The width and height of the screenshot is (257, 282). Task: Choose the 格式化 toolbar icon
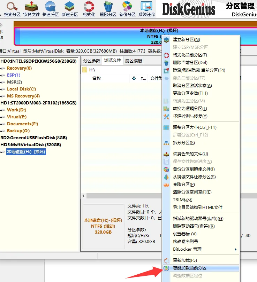[x=89, y=9]
